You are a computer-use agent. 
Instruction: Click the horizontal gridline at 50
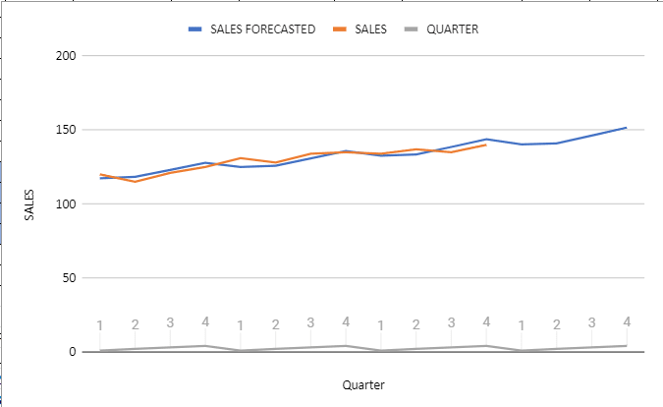click(x=393, y=278)
